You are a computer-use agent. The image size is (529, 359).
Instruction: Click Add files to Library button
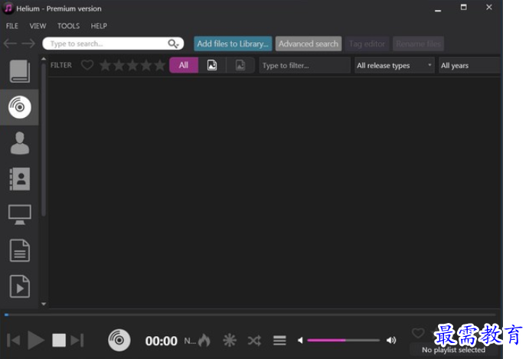coord(233,44)
